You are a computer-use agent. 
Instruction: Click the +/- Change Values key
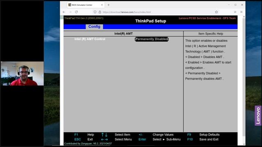(140, 135)
